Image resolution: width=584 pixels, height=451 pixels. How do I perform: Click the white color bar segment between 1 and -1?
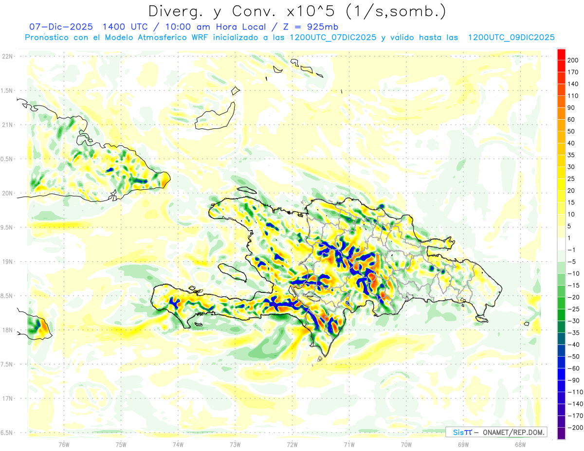click(561, 244)
